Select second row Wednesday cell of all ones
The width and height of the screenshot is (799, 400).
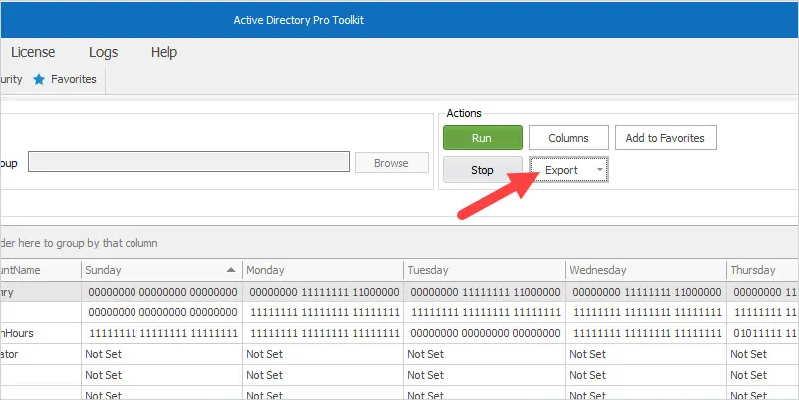[x=647, y=312]
